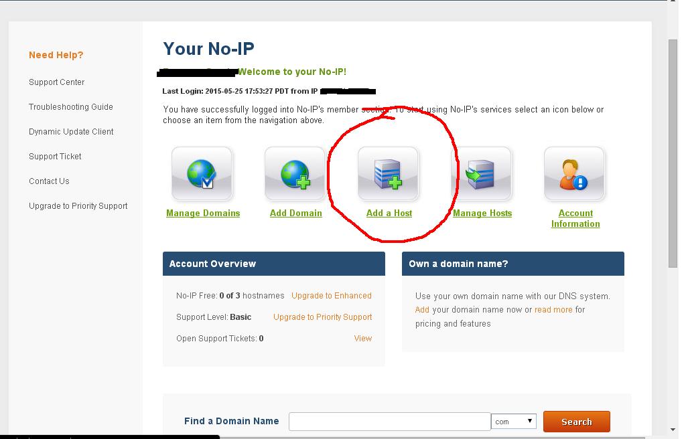Click the Own a domain name? header
This screenshot has width=686, height=439.
pos(512,264)
